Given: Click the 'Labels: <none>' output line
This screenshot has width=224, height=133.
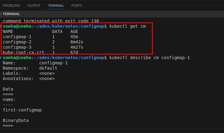Looking at the screenshot, I should tap(29, 73).
